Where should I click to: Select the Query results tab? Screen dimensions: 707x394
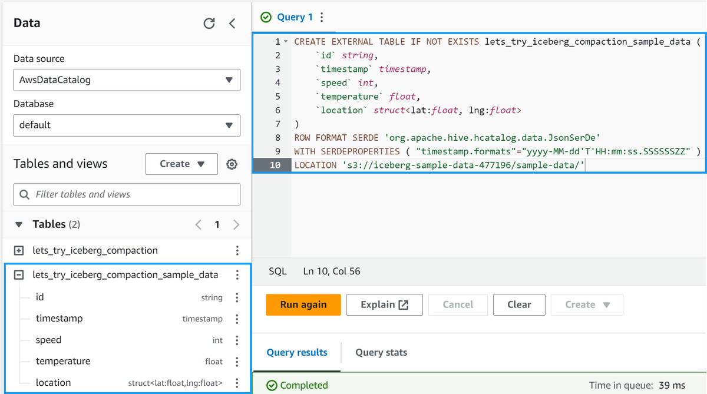pyautogui.click(x=297, y=352)
